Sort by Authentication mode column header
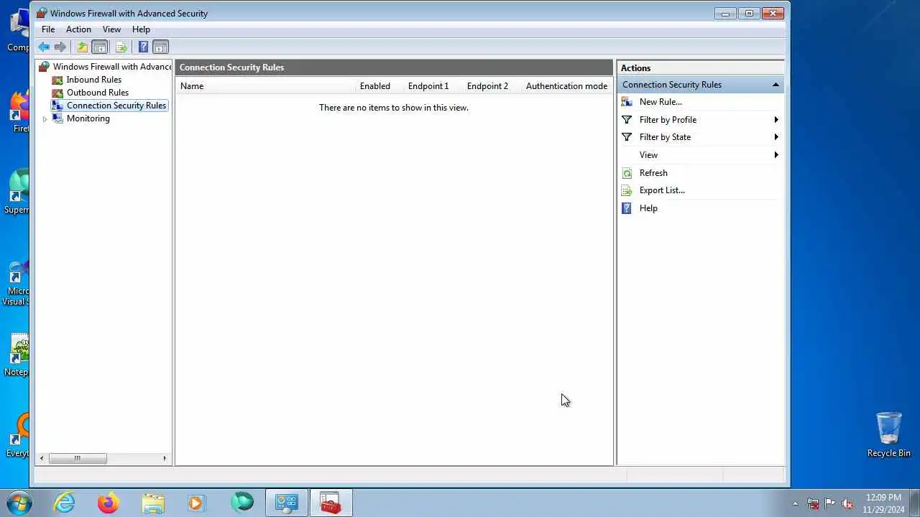 pos(566,86)
